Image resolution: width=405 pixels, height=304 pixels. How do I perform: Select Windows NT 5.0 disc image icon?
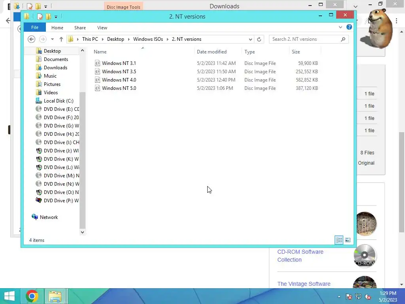pyautogui.click(x=97, y=88)
